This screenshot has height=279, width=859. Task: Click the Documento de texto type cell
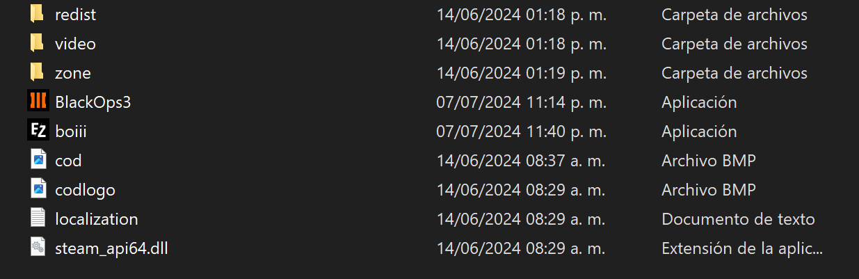click(x=738, y=219)
